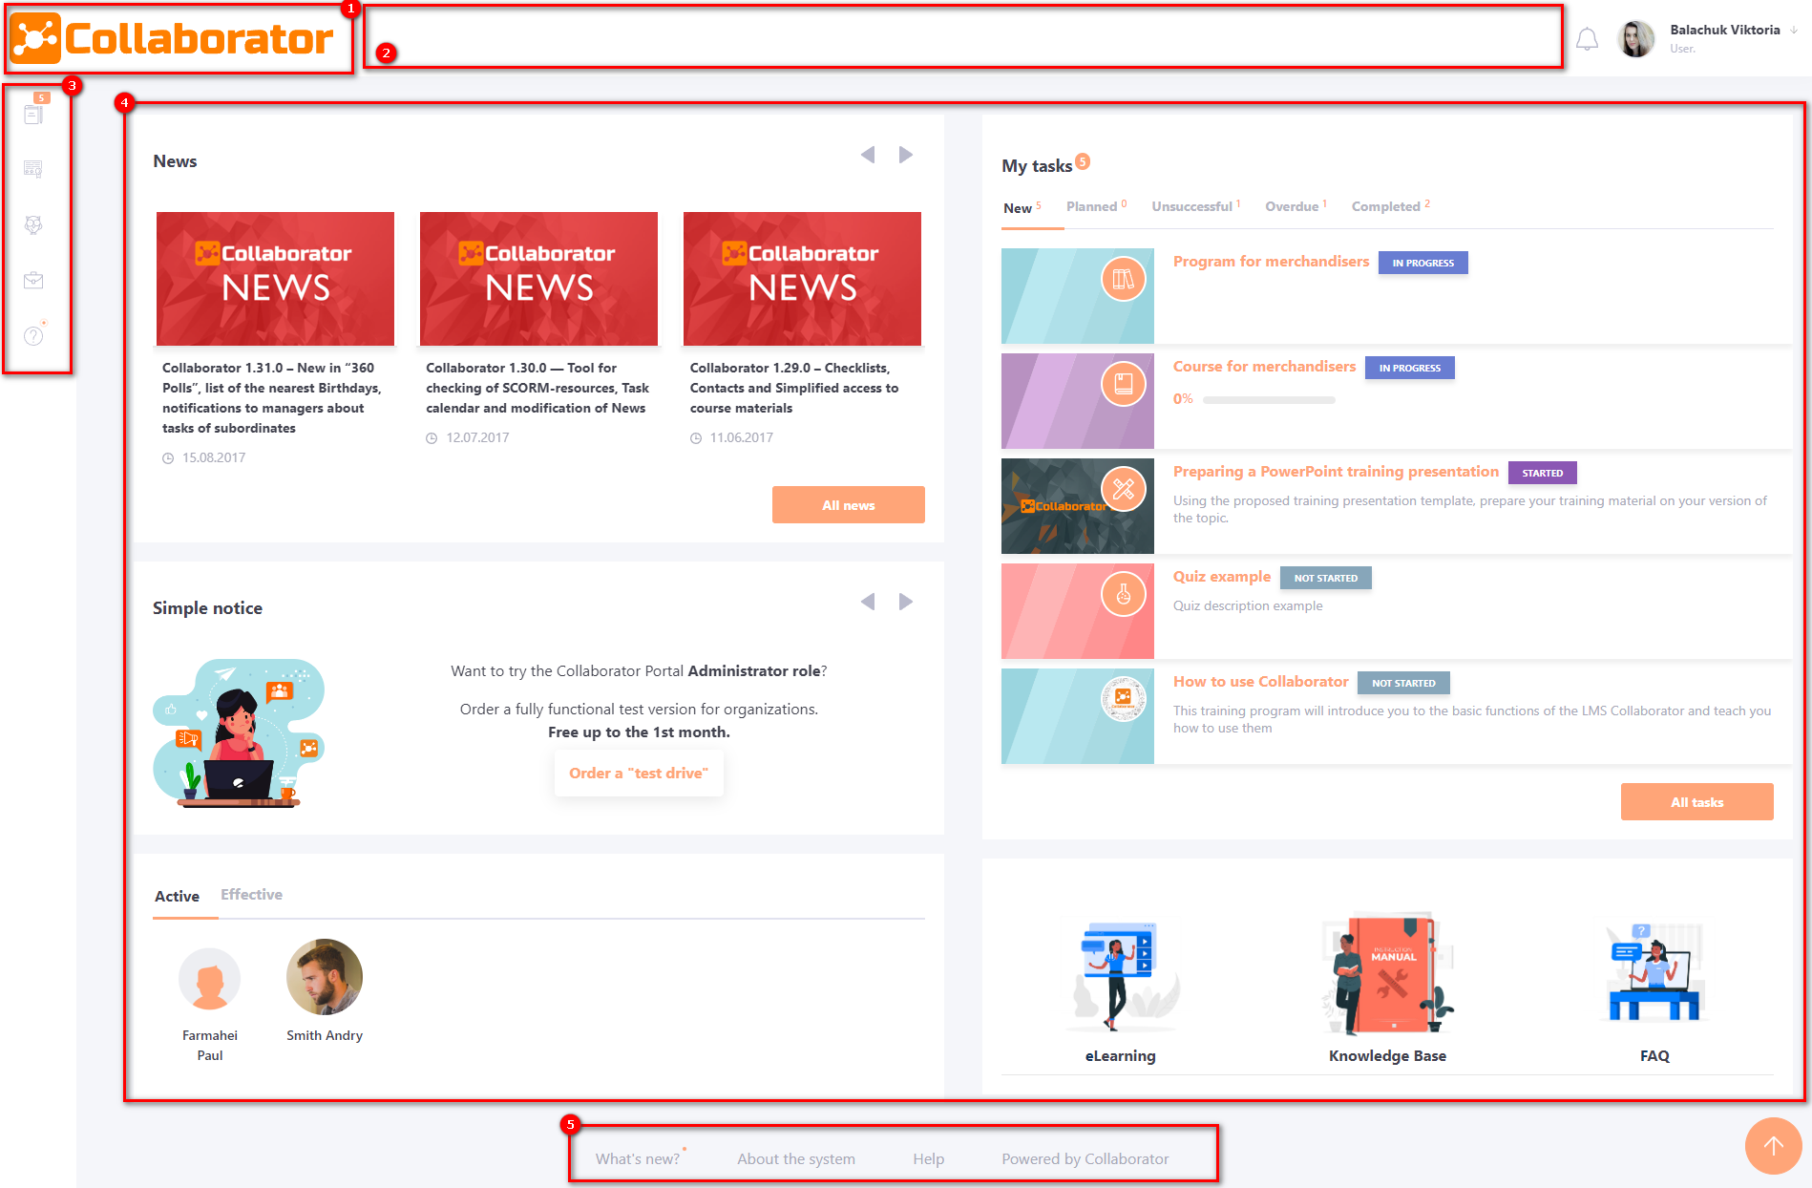The height and width of the screenshot is (1188, 1812).
Task: Read the Collaborator 1.30.0 news headline
Action: [x=537, y=388]
